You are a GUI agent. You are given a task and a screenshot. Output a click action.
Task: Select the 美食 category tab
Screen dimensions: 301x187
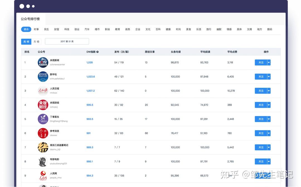pos(188,29)
